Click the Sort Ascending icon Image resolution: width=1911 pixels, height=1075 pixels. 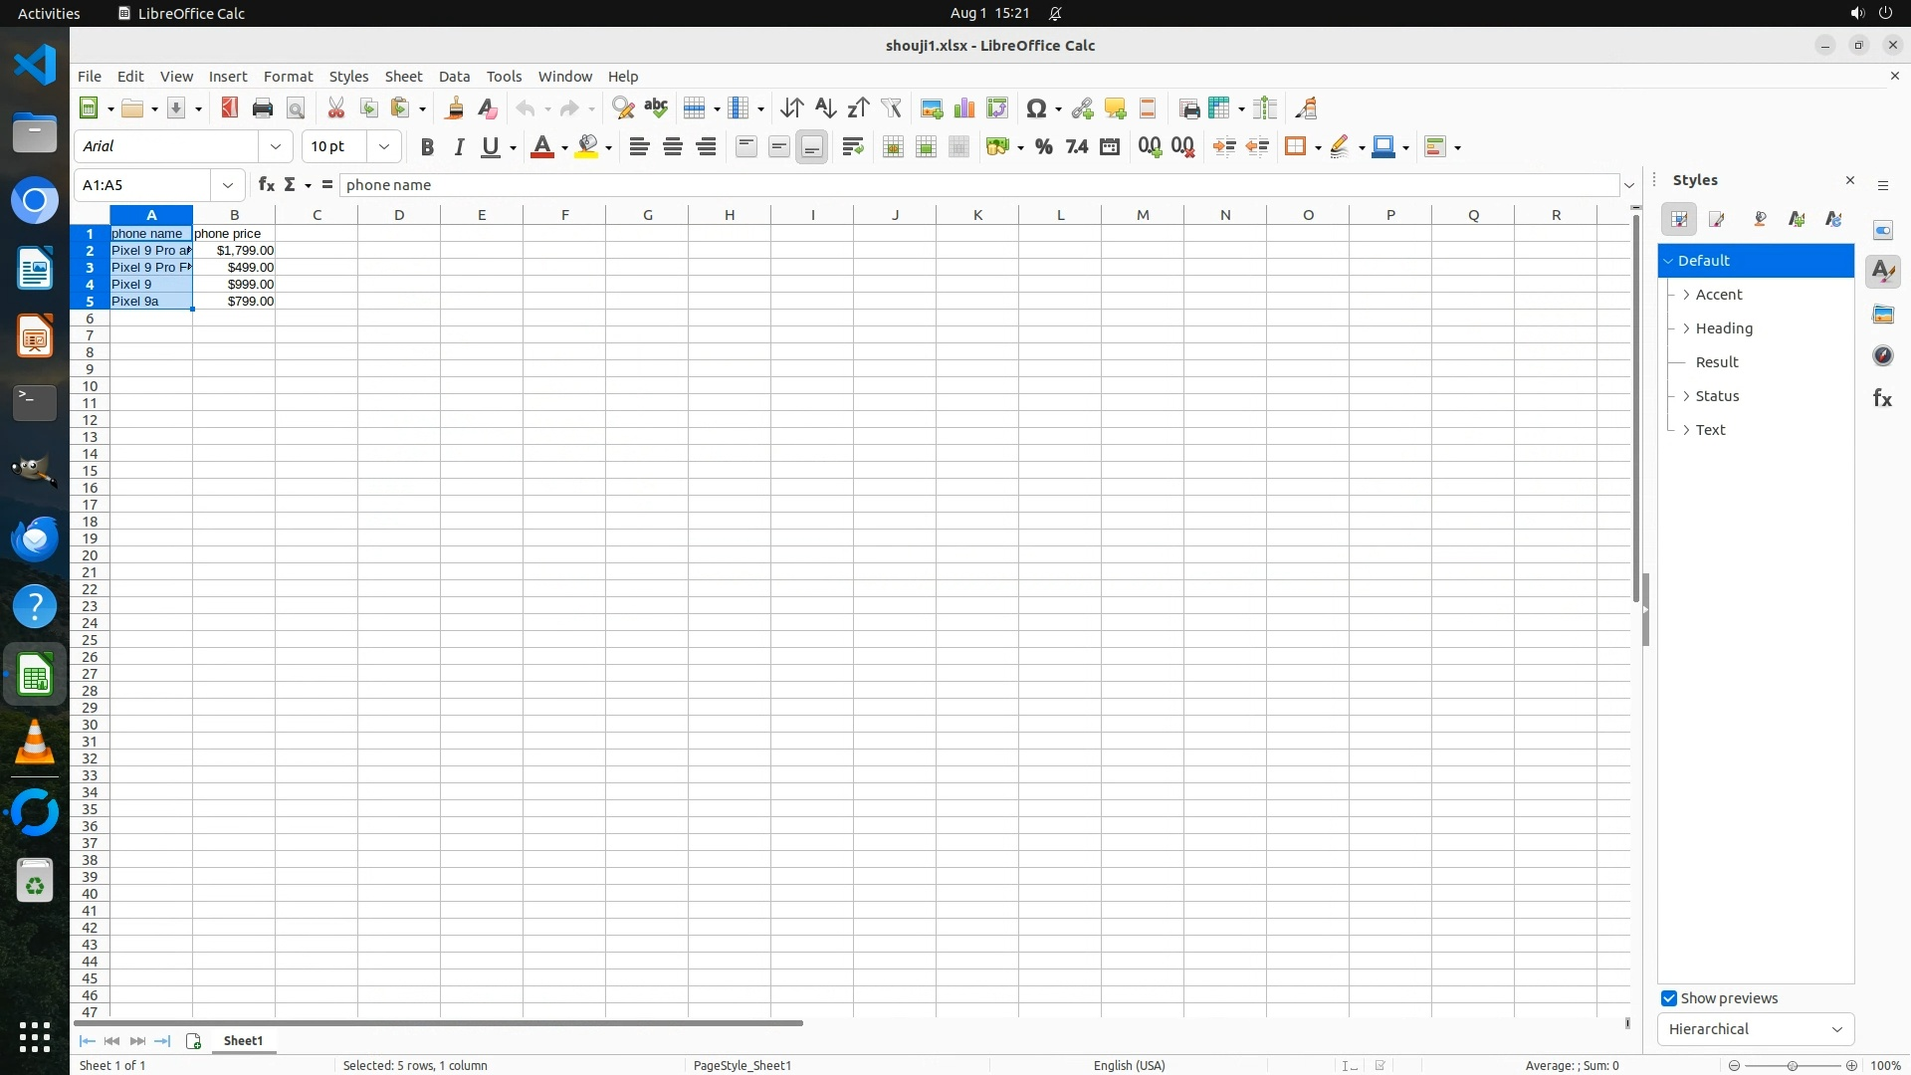pos(825,108)
